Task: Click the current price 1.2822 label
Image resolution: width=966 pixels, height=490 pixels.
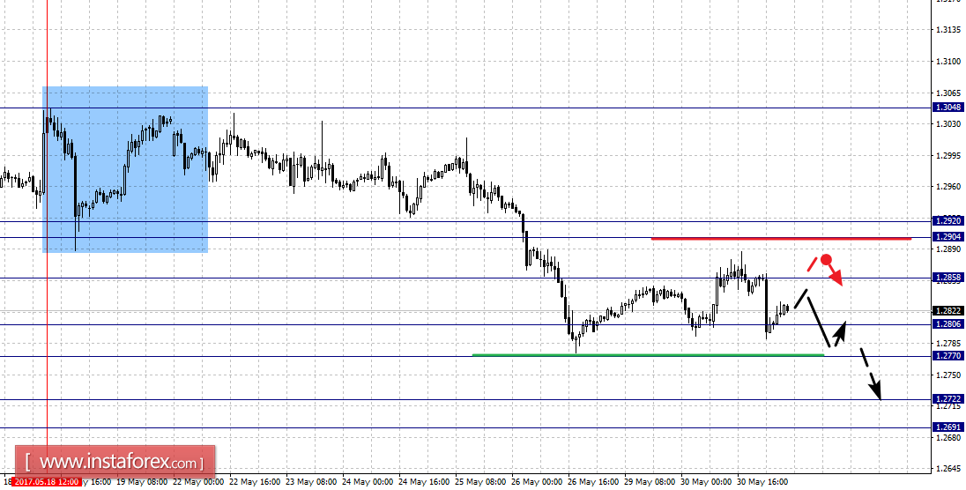Action: pyautogui.click(x=948, y=310)
